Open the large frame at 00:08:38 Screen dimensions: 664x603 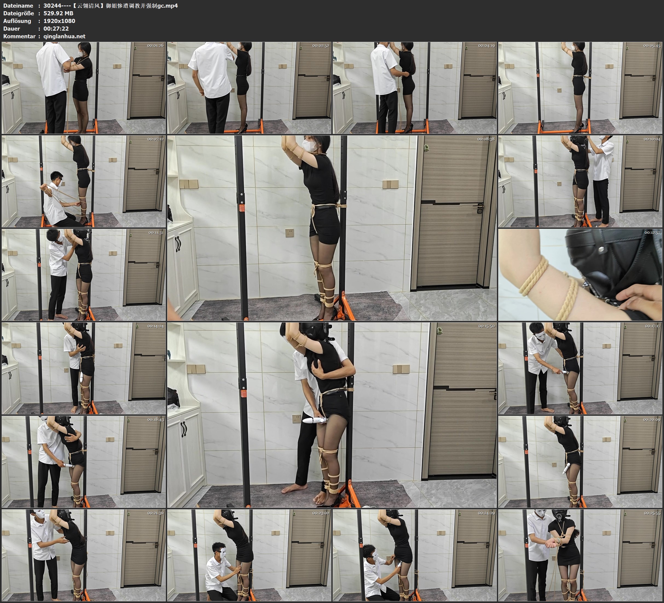pos(332,228)
